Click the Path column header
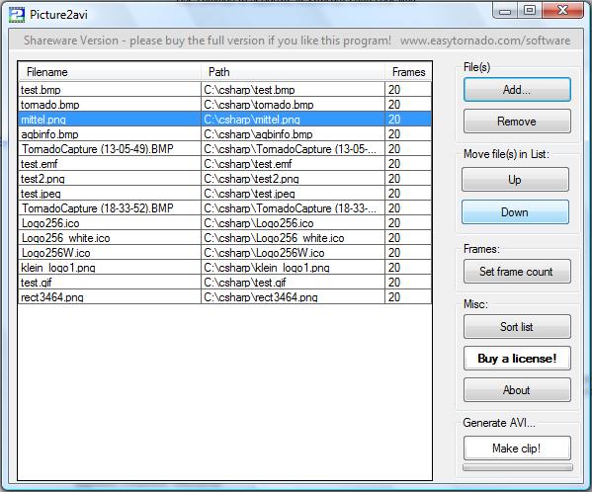Screen dimensions: 592x492 (x=293, y=72)
